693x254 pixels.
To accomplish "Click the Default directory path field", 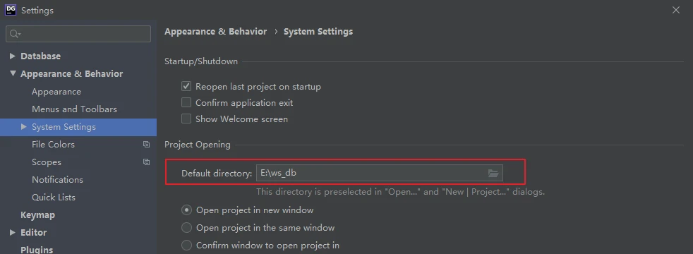I will point(379,173).
